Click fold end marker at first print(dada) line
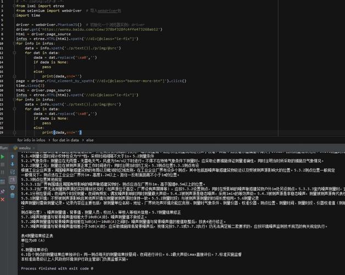345x275 pixels. [x=14, y=76]
